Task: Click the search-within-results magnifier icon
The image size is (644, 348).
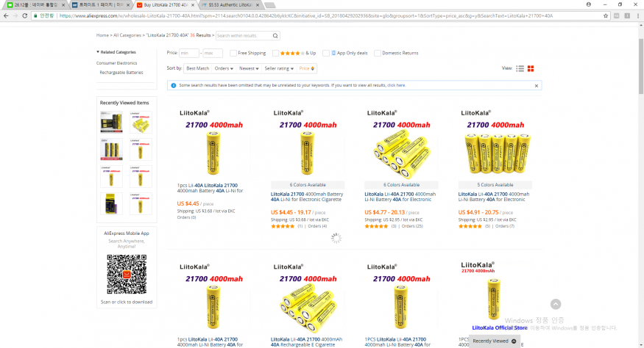Action: pyautogui.click(x=275, y=36)
